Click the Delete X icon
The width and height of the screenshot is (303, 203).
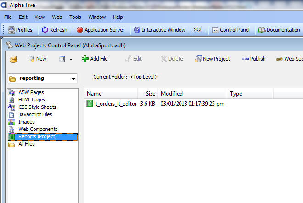tap(164, 59)
